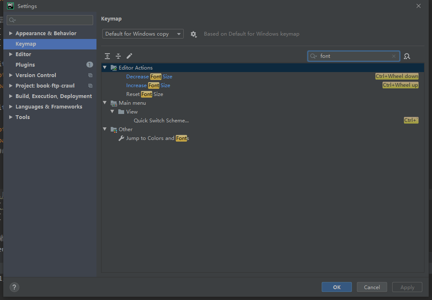Select the Quick Switch Scheme... action

click(161, 121)
